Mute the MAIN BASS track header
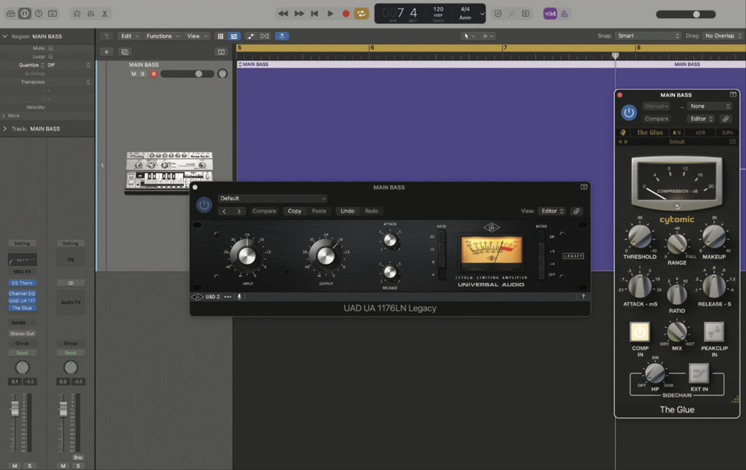This screenshot has height=470, width=746. (x=133, y=74)
